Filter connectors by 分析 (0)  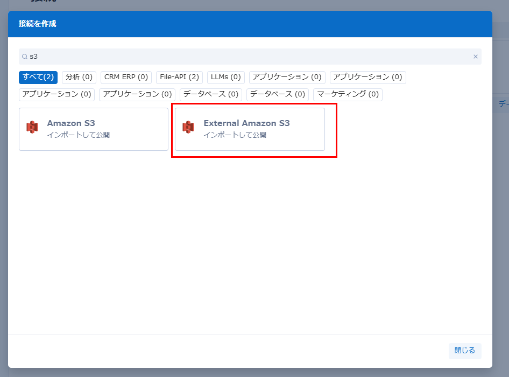[x=79, y=77]
